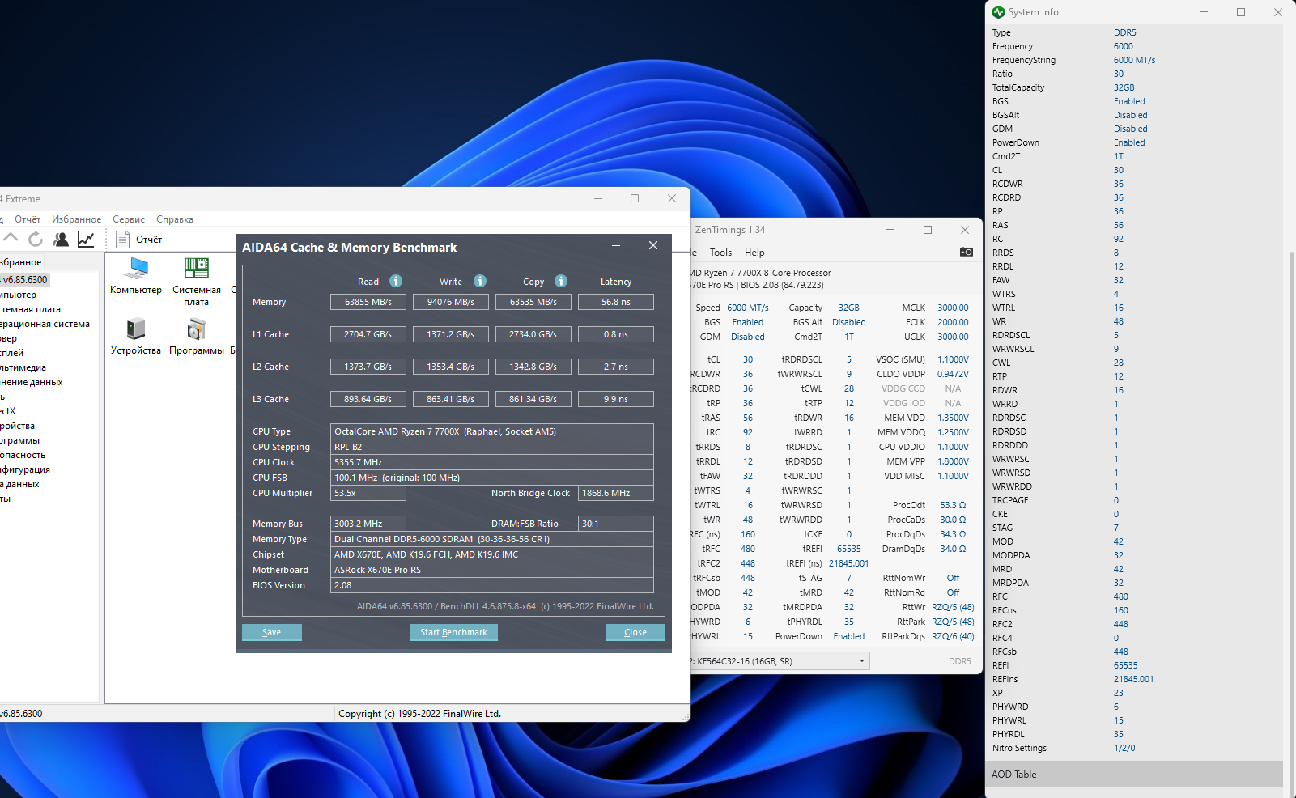This screenshot has width=1296, height=798.
Task: Select AOD Table section in System Info
Action: pyautogui.click(x=1014, y=775)
